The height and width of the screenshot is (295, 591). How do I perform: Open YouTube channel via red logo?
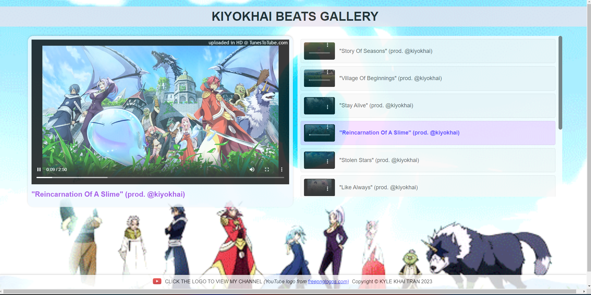pyautogui.click(x=157, y=281)
